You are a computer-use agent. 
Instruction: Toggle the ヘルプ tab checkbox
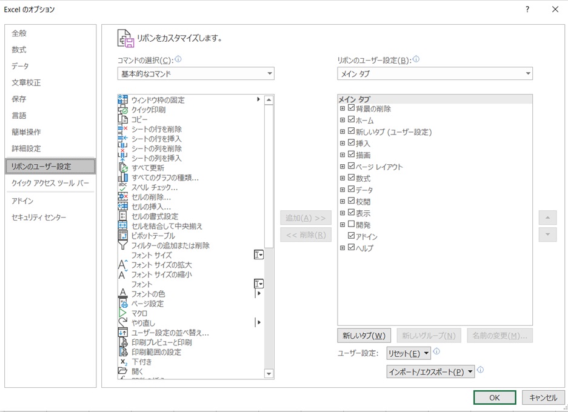tap(352, 248)
